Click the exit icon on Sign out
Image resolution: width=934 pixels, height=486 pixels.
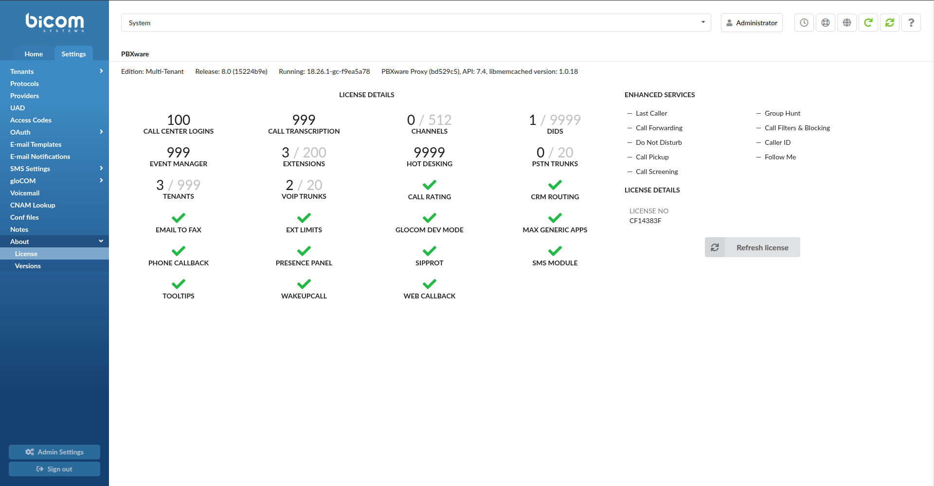pyautogui.click(x=40, y=469)
